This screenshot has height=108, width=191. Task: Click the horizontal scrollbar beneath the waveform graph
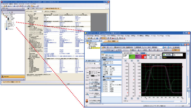[x=162, y=101]
